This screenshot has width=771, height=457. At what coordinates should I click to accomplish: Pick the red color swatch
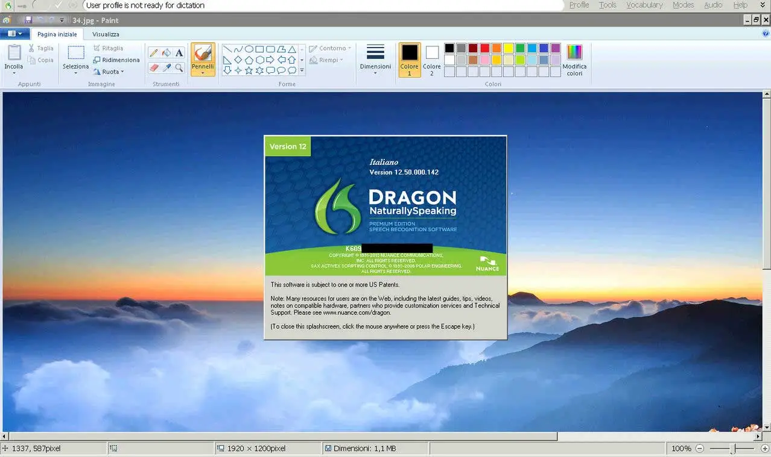[x=484, y=48]
